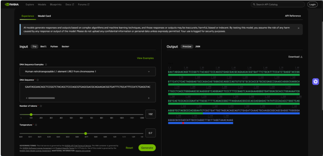
Task: Open NVIDIA API Trial Terms of Service
Action: 78,146
